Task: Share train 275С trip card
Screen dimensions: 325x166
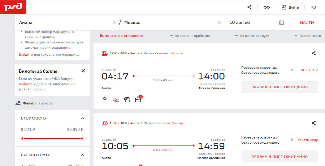Action: coord(313,54)
